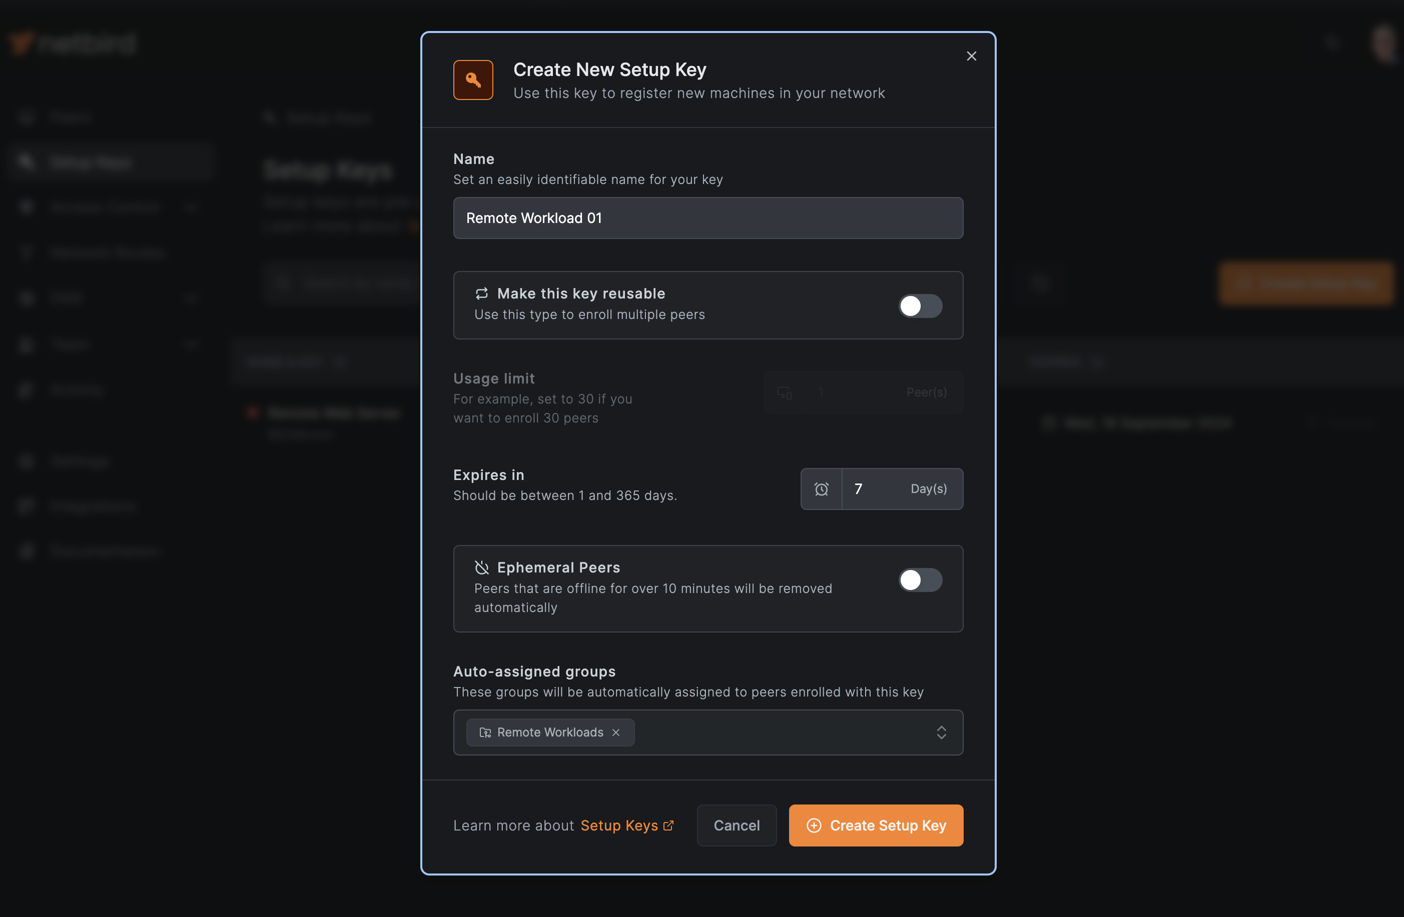Image resolution: width=1404 pixels, height=917 pixels.
Task: Click the plus icon on Create Setup Key button
Action: pyautogui.click(x=814, y=825)
